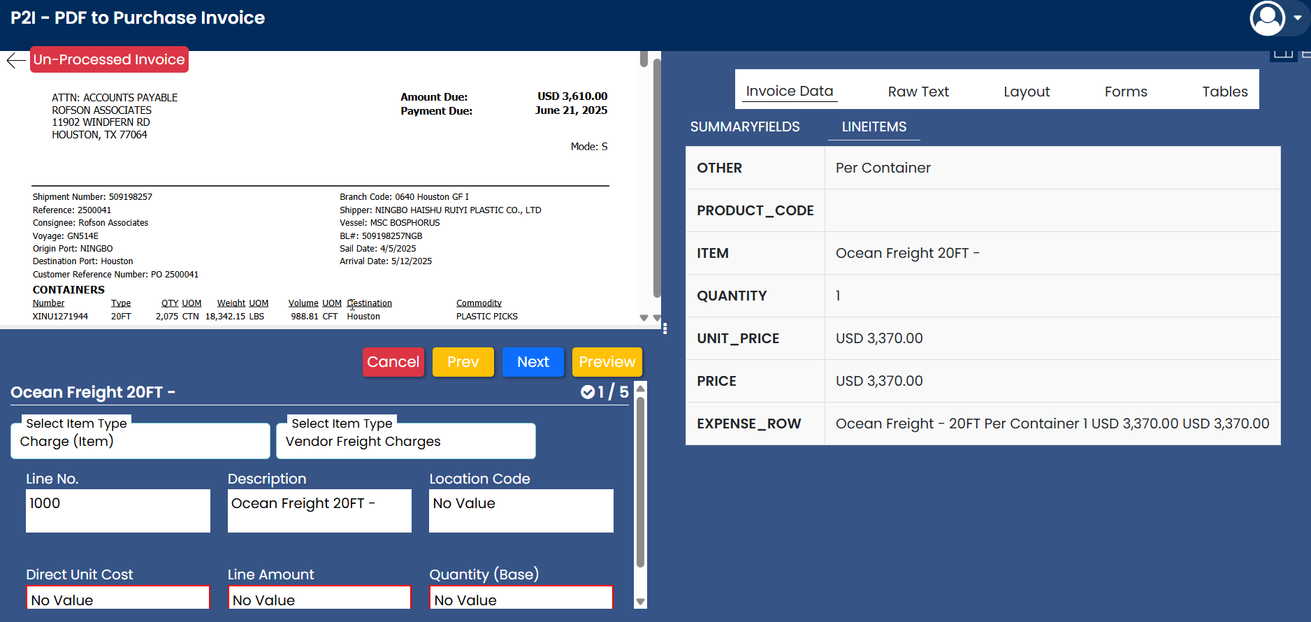
Task: Click the checkmark icon beside 1 / 5
Action: (588, 392)
